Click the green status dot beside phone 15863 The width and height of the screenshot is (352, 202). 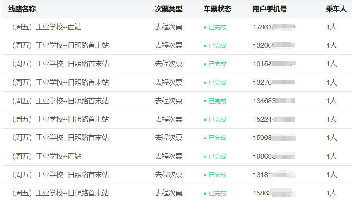(x=205, y=194)
